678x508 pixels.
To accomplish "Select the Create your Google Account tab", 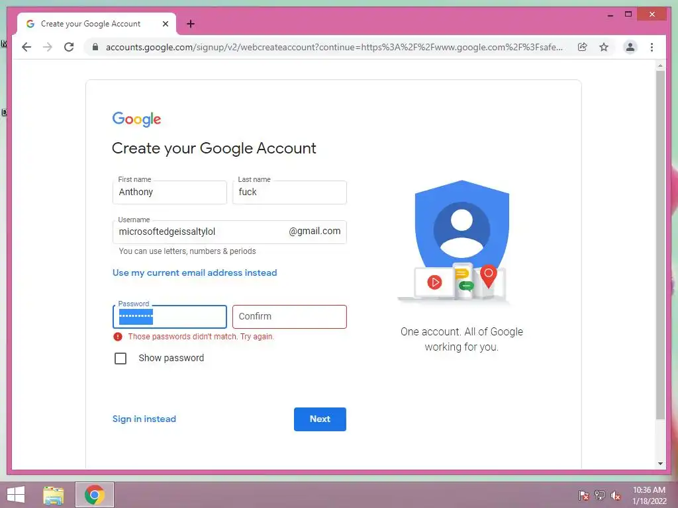I will [97, 24].
